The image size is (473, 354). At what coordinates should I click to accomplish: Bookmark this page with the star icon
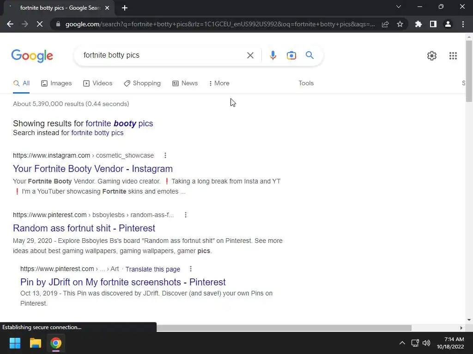point(400,24)
